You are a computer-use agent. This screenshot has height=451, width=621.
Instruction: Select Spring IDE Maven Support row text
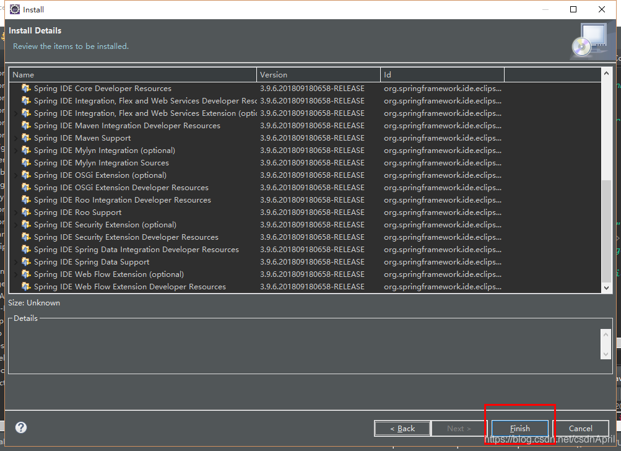(82, 138)
